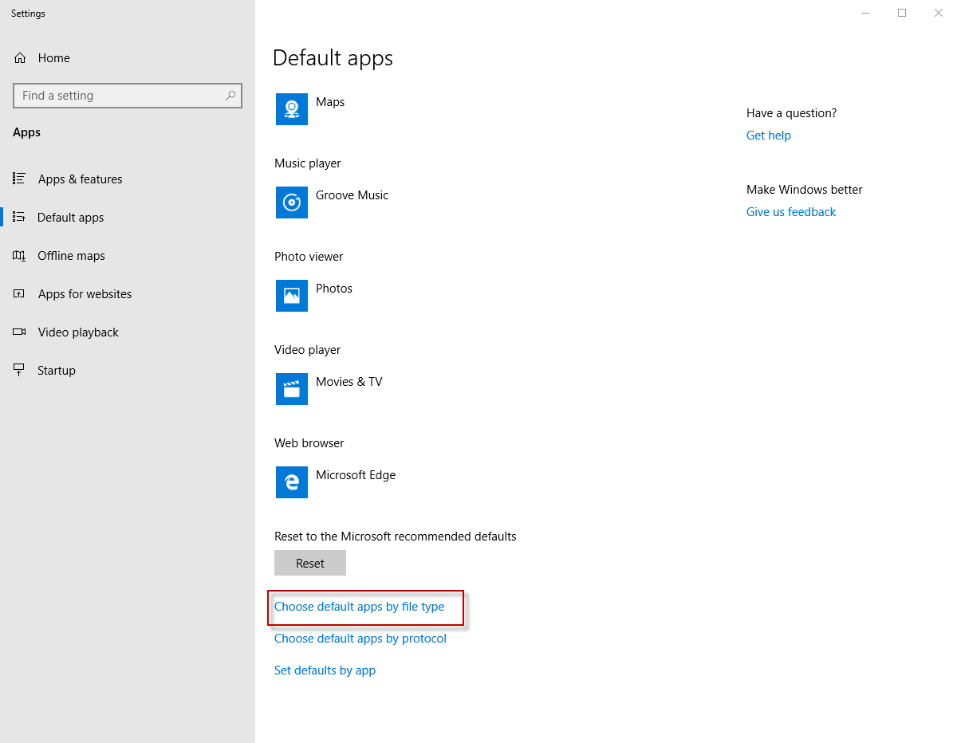The height and width of the screenshot is (743, 957).
Task: Click the Video player label
Action: coord(307,350)
